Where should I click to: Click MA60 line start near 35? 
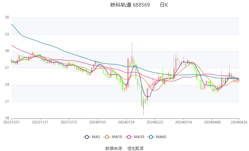click(12, 24)
